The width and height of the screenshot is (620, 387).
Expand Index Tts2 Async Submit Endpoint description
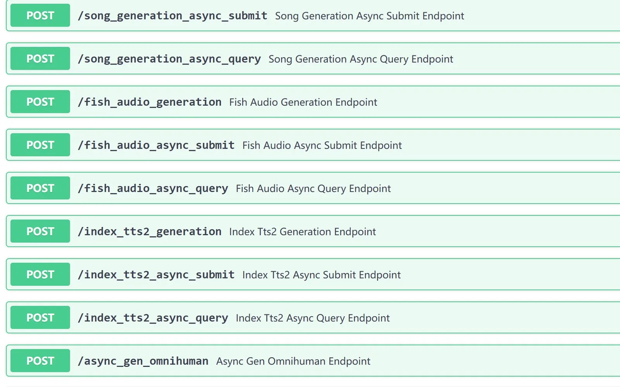(322, 275)
